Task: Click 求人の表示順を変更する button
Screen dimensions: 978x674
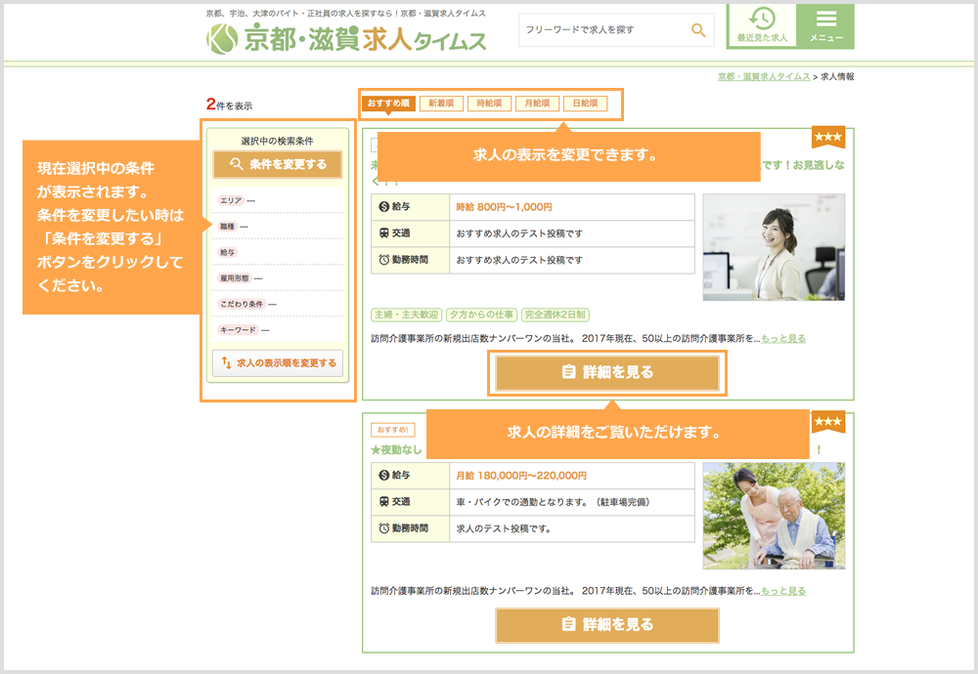Action: [278, 363]
